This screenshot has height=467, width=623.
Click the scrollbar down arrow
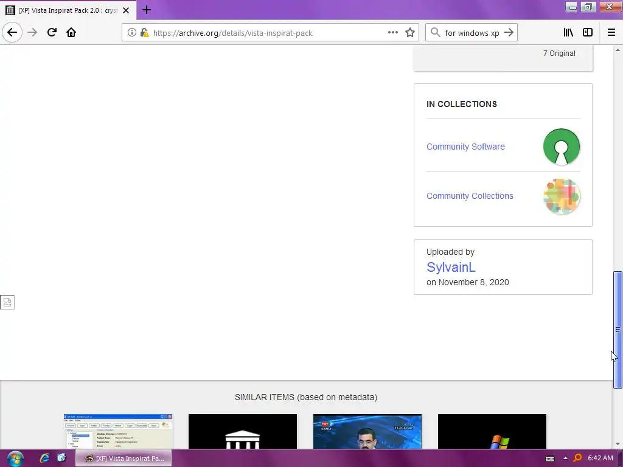point(618,444)
